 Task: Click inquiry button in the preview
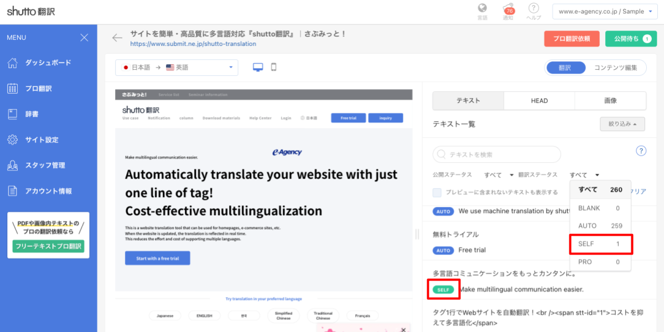point(386,118)
